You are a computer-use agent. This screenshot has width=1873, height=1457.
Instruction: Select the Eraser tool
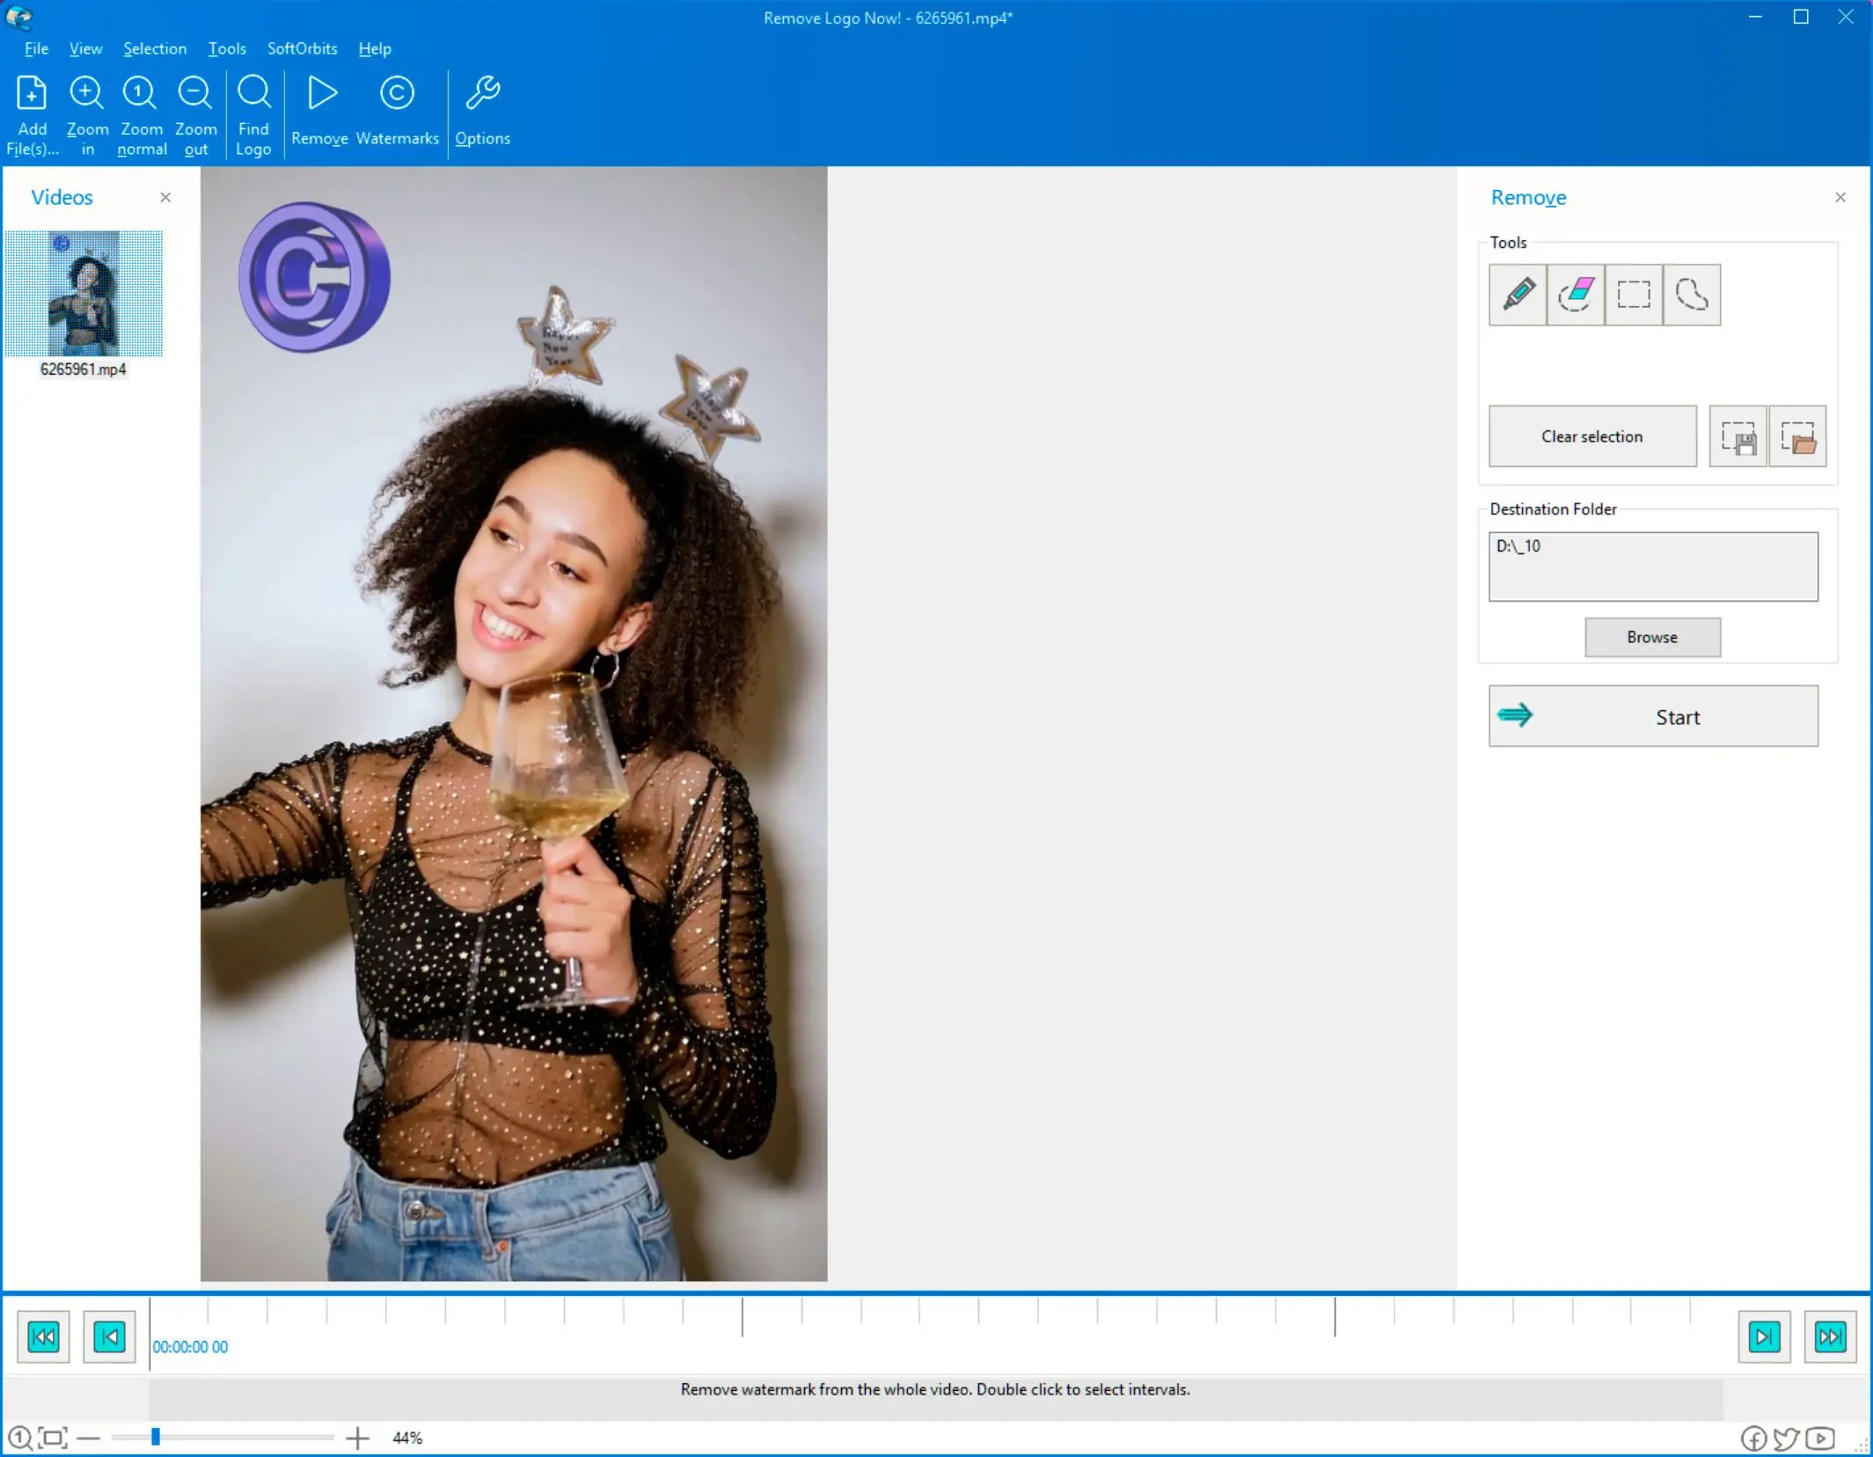(x=1574, y=294)
